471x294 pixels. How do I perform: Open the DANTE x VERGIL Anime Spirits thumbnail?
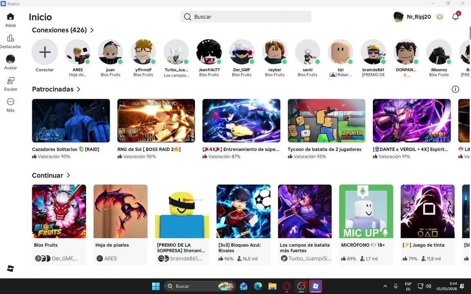pos(412,120)
